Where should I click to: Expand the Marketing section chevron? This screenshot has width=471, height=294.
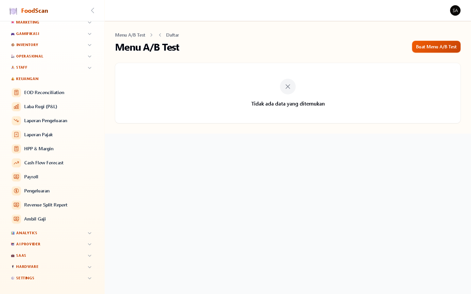pyautogui.click(x=90, y=23)
